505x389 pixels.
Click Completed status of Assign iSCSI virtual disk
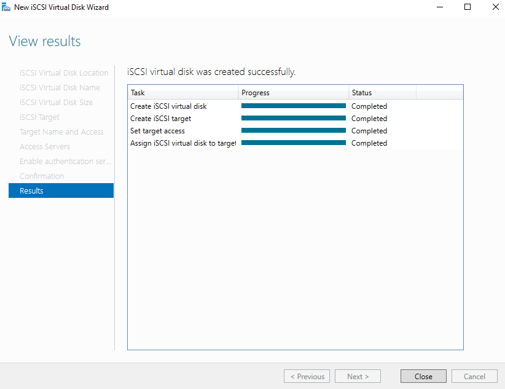coord(369,143)
